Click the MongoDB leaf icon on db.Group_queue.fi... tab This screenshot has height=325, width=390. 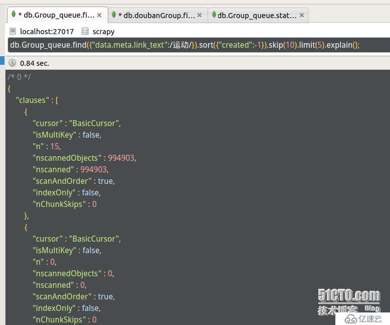[14, 14]
